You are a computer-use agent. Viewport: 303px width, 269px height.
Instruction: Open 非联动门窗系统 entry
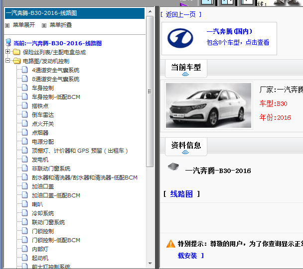pyautogui.click(x=51, y=169)
